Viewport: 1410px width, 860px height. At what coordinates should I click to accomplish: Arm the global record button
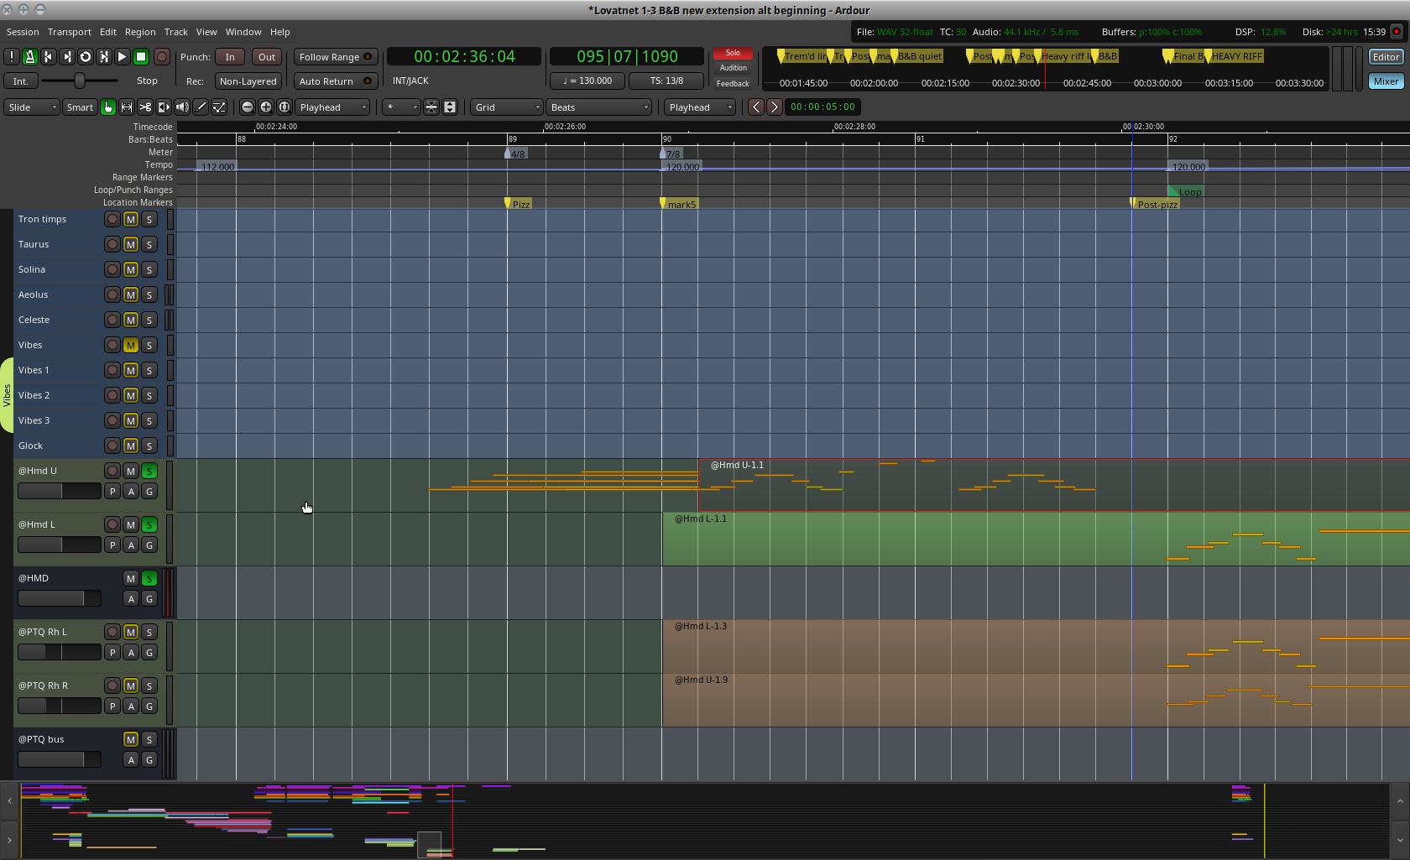pos(162,57)
